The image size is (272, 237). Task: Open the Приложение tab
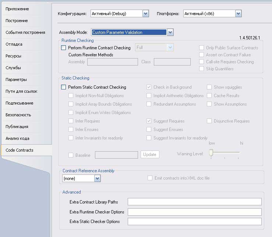click(x=17, y=9)
